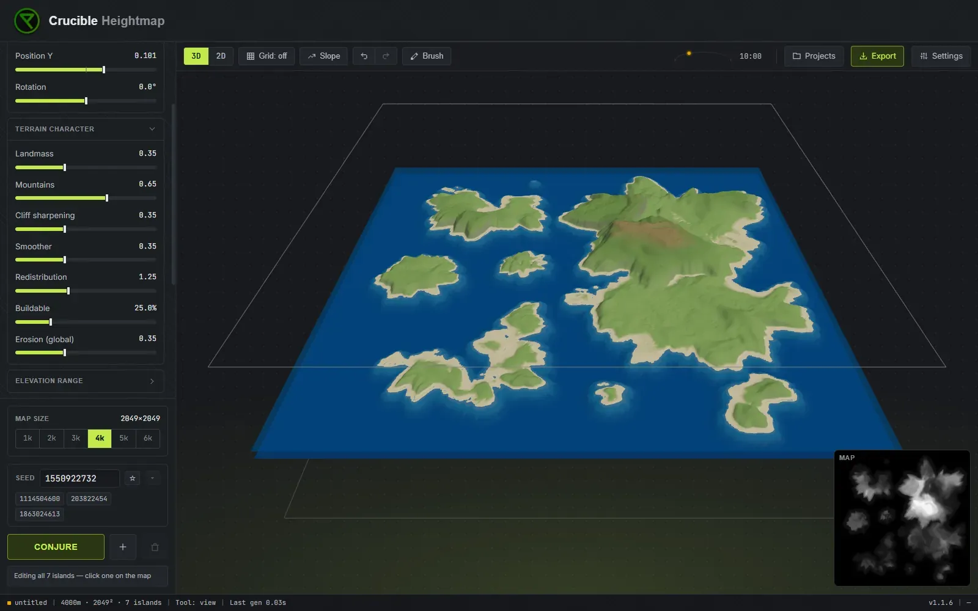Click the redo arrow icon

pyautogui.click(x=386, y=56)
